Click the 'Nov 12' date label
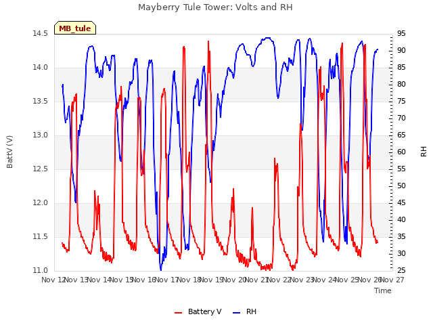The height and width of the screenshot is (325, 433). (53, 280)
